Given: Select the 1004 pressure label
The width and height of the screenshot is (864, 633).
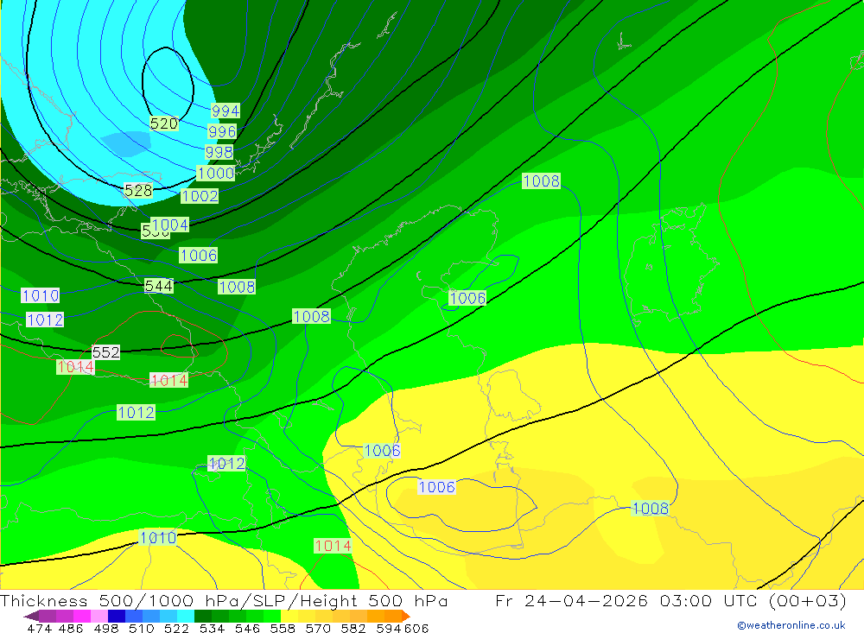Looking at the screenshot, I should pos(169,225).
